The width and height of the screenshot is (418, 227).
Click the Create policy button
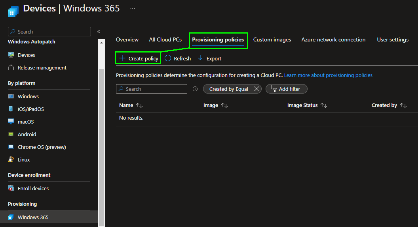[139, 58]
